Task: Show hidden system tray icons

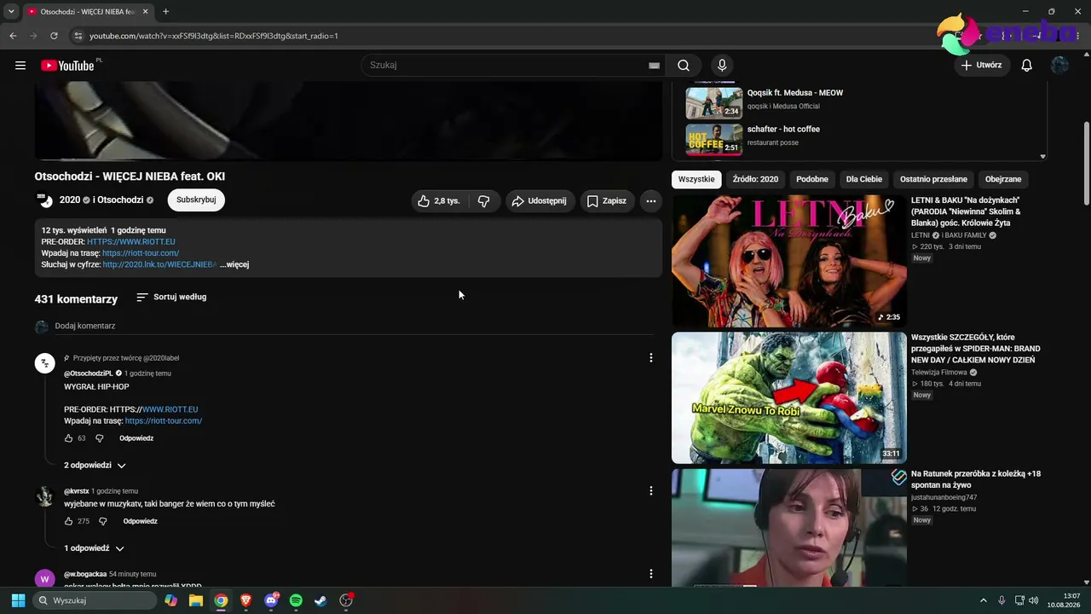Action: (x=984, y=600)
